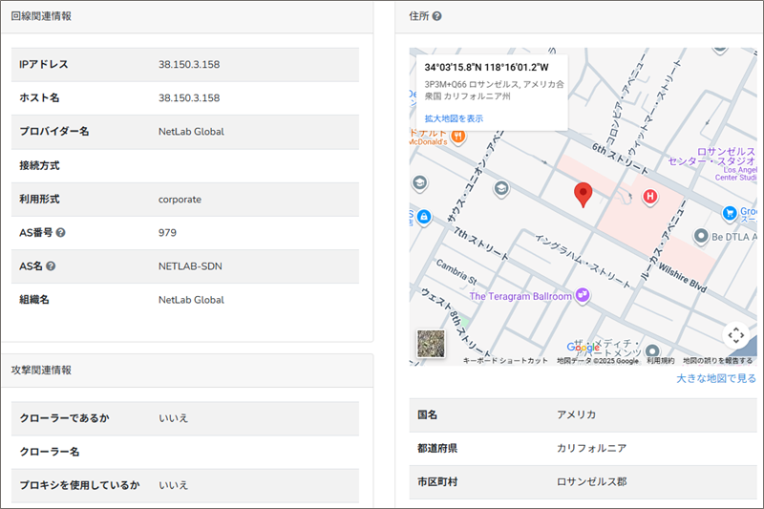Switch to satellite imagery thumbnail

[x=431, y=344]
